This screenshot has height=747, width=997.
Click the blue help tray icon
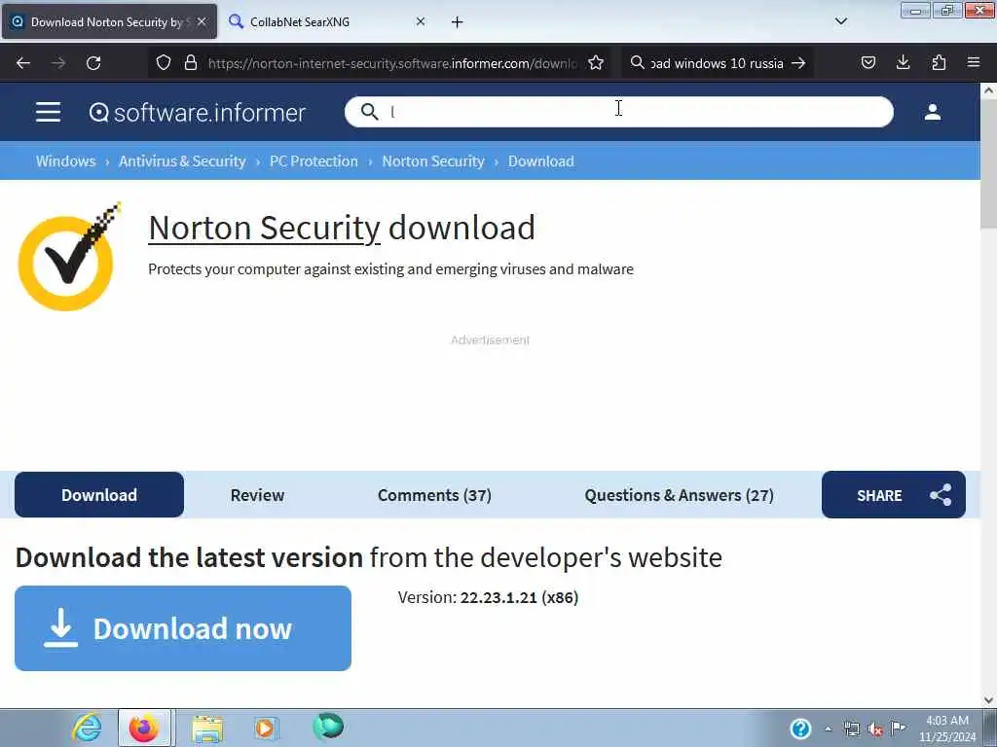(800, 729)
